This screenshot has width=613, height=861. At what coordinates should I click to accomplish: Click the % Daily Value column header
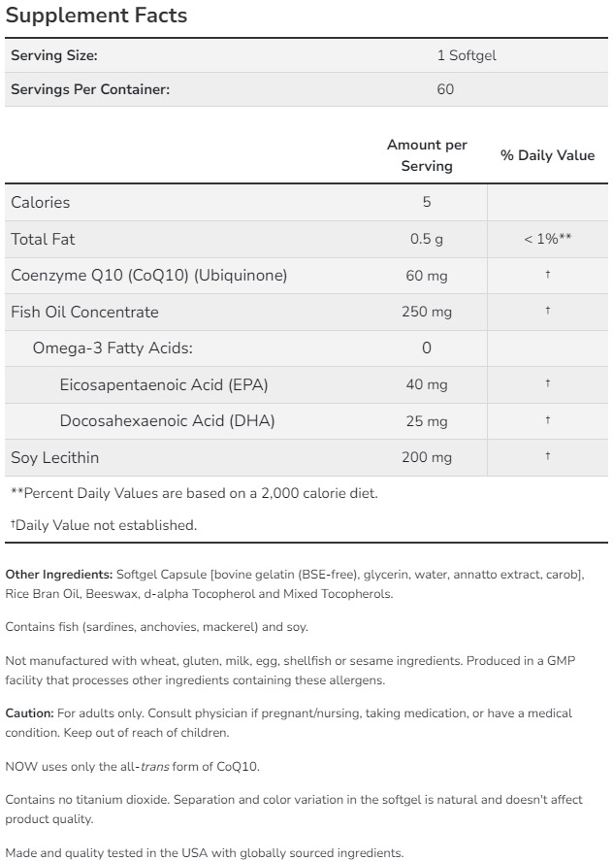547,155
